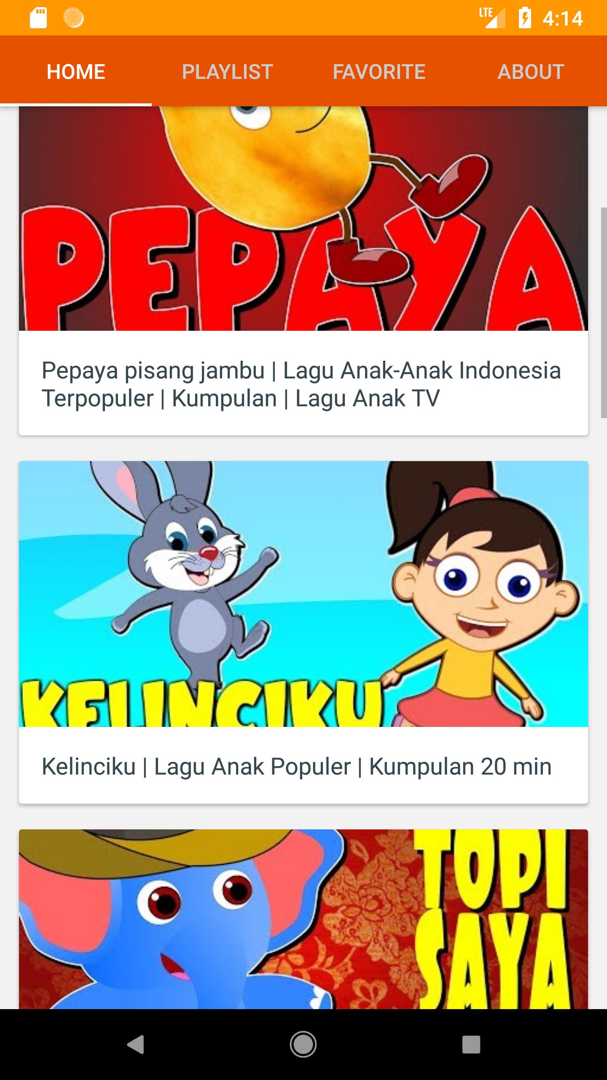This screenshot has height=1080, width=607.
Task: Switch to the FAVORITE tab
Action: point(379,71)
